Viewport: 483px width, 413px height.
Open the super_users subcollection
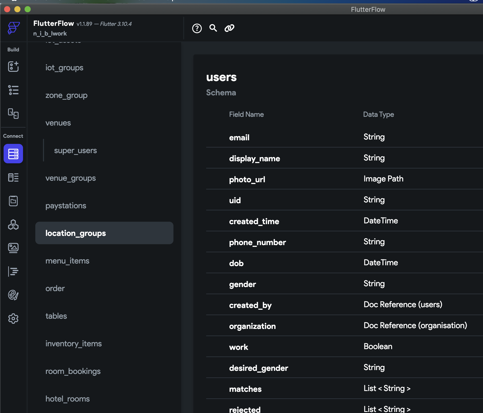tap(75, 150)
